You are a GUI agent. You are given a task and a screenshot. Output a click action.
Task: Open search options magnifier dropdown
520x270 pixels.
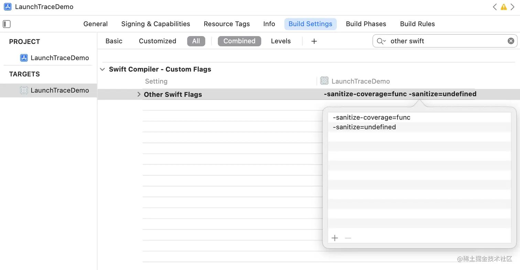click(381, 41)
